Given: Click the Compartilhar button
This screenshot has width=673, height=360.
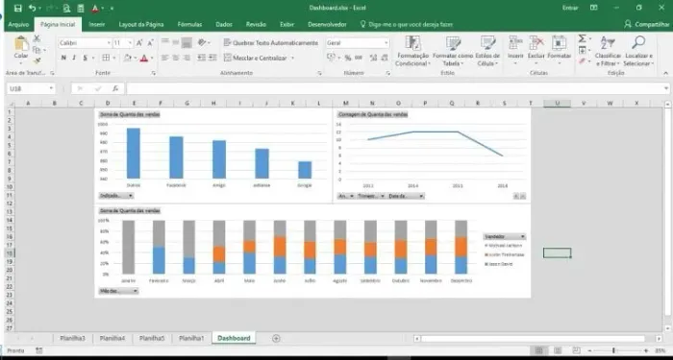Looking at the screenshot, I should coord(647,24).
